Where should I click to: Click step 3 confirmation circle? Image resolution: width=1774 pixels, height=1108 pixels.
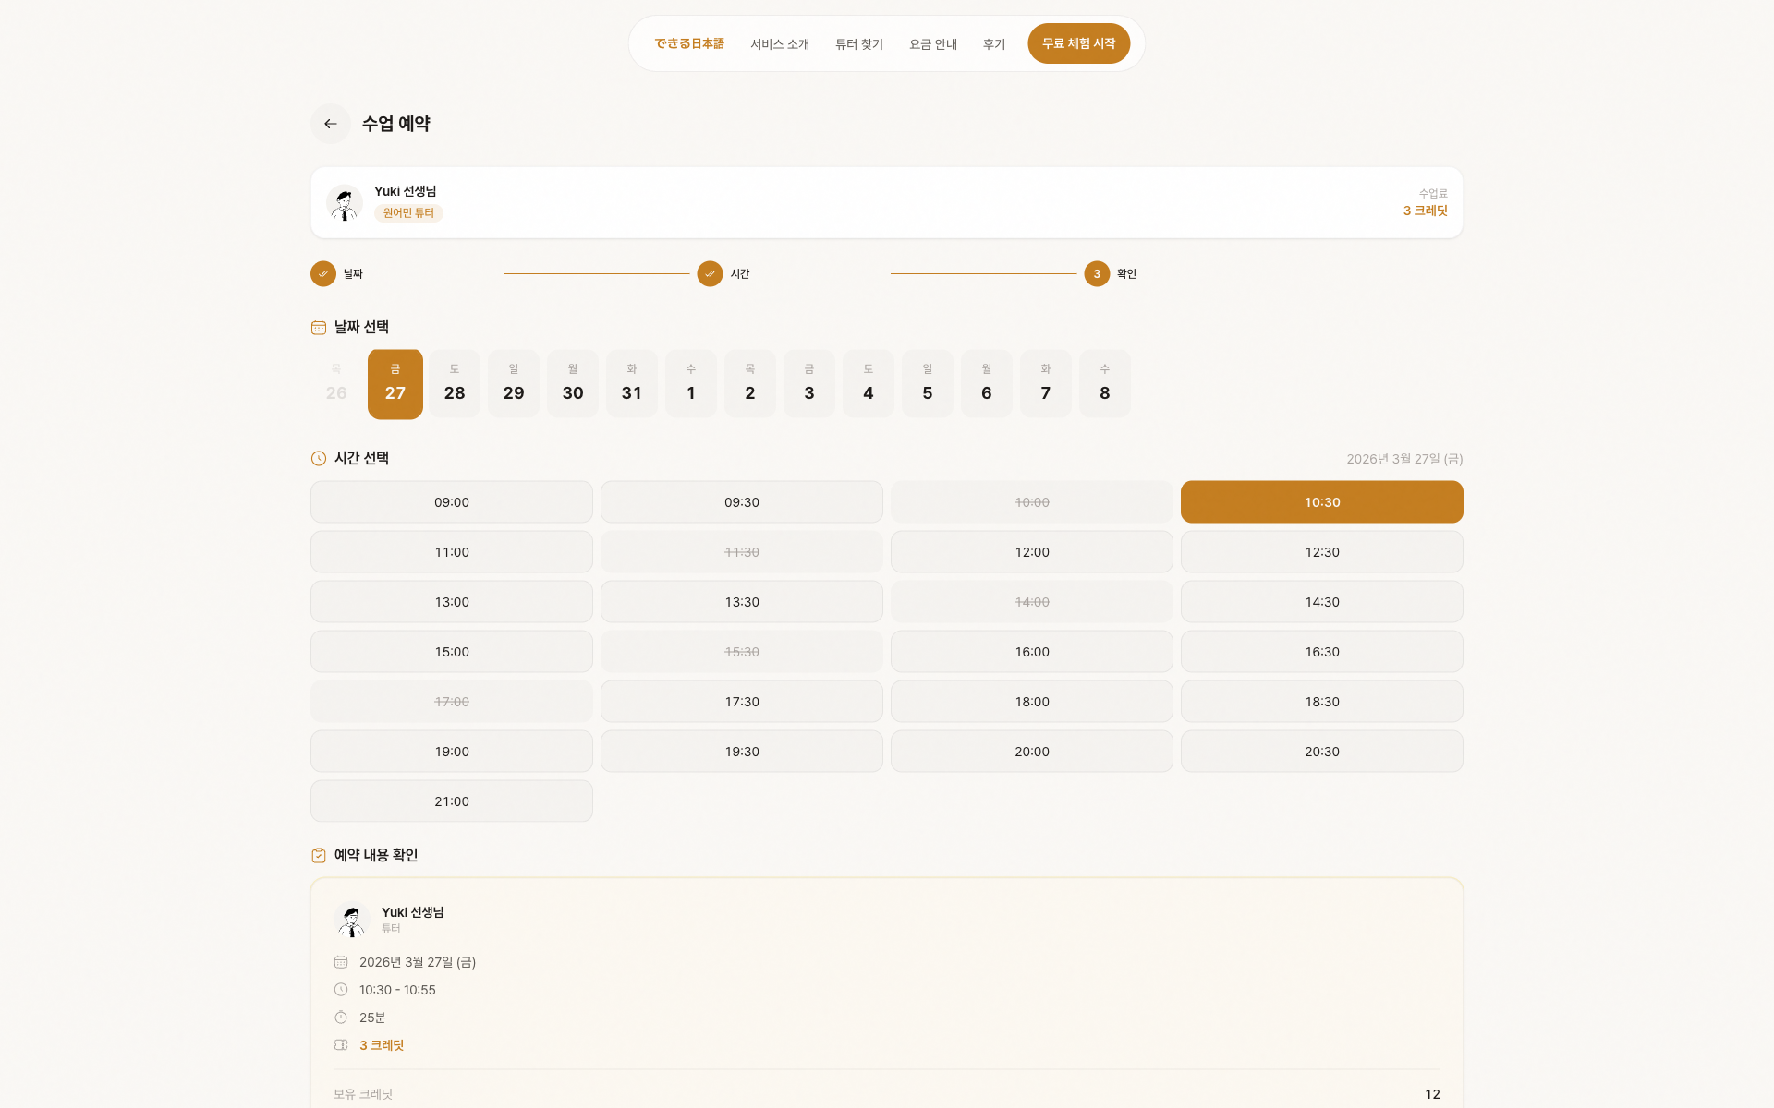1097,274
